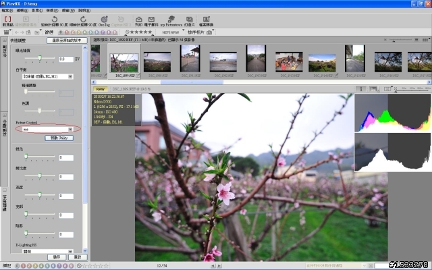Click the sharpening value input field
The height and width of the screenshot is (270, 432).
(x=66, y=157)
